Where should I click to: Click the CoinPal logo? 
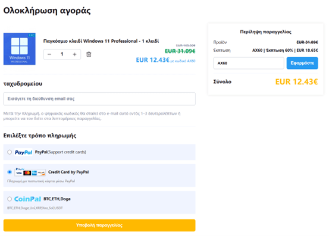tap(27, 199)
